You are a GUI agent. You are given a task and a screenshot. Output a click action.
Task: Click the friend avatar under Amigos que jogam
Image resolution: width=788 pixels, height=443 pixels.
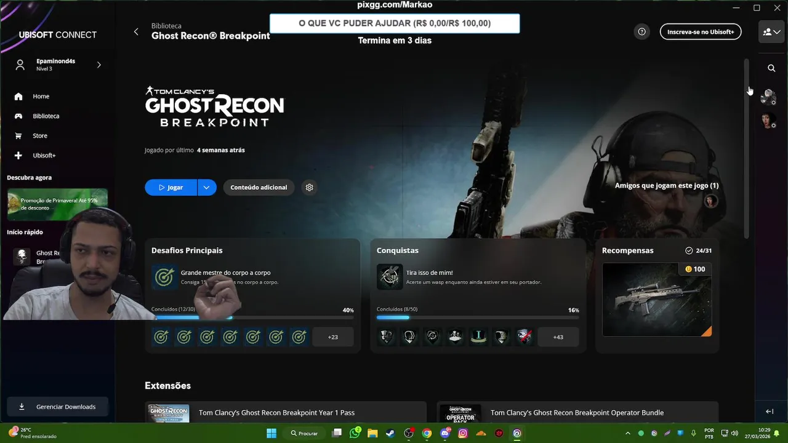(x=711, y=201)
